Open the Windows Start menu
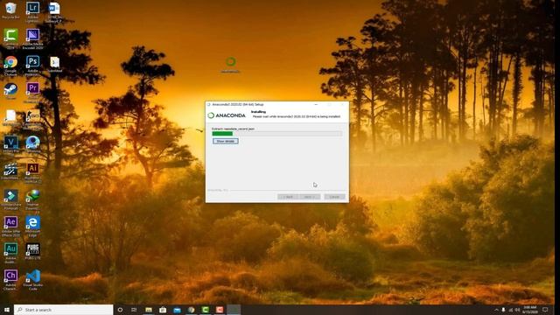560x315 pixels. [7, 310]
